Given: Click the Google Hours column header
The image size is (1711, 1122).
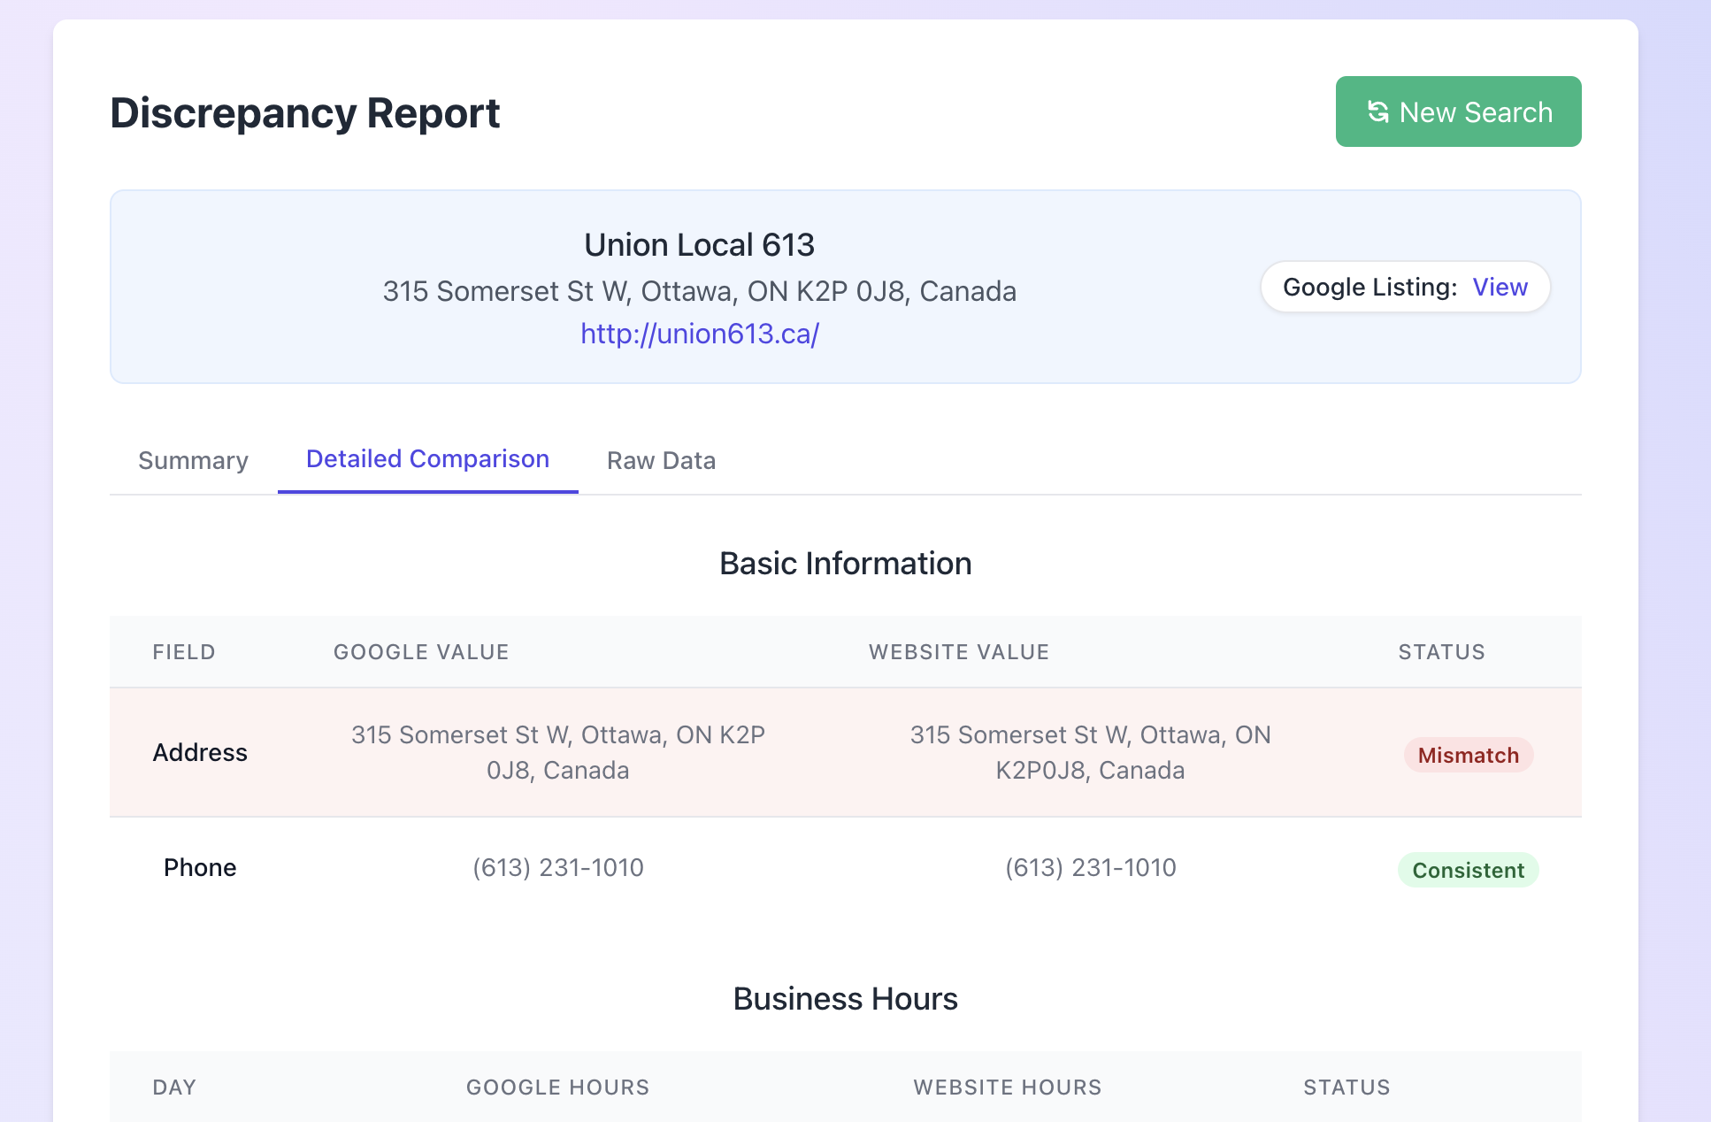Looking at the screenshot, I should pyautogui.click(x=557, y=1087).
